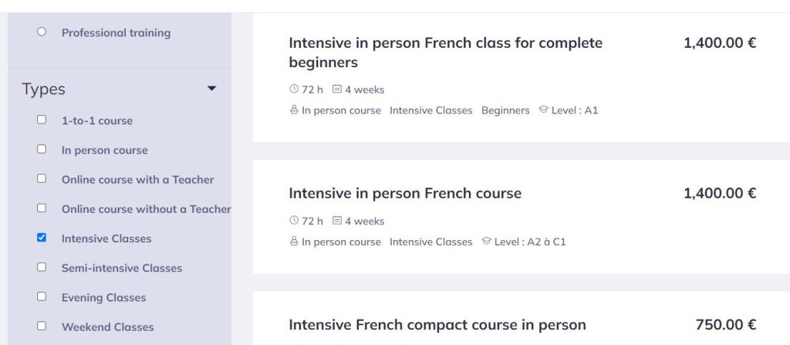Screen dimensions: 790x345
Task: Open the Intensive in person French course title
Action: (x=405, y=193)
